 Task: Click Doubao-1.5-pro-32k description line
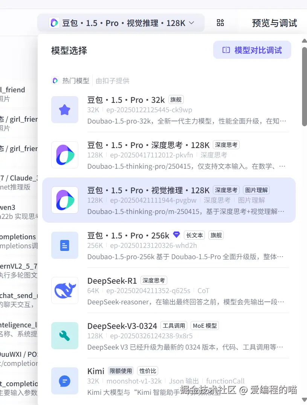click(187, 121)
